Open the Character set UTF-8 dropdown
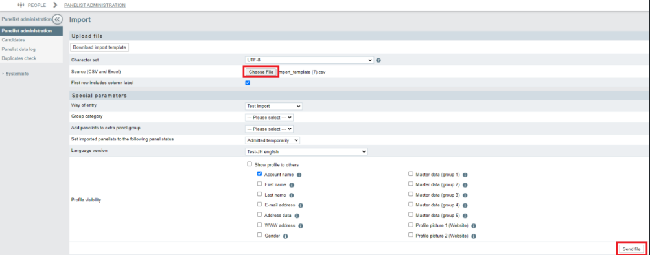Viewport: 650px width, 255px height. 309,60
